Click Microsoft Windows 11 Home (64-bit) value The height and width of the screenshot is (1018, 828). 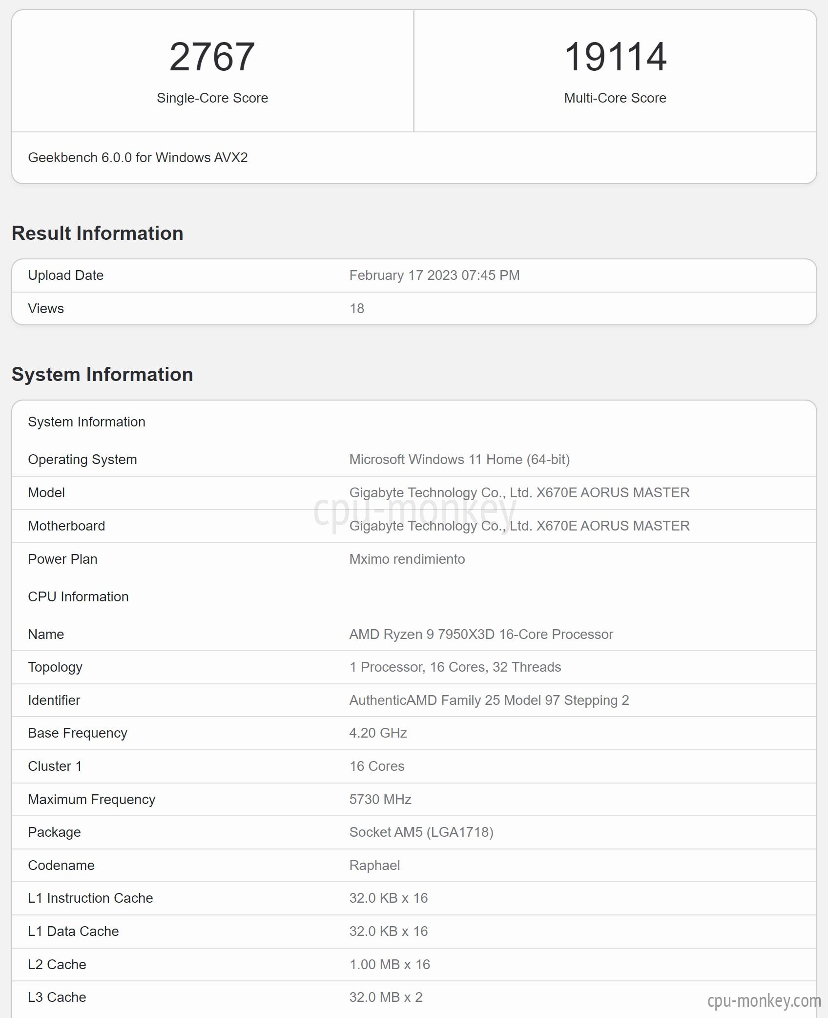tap(459, 460)
